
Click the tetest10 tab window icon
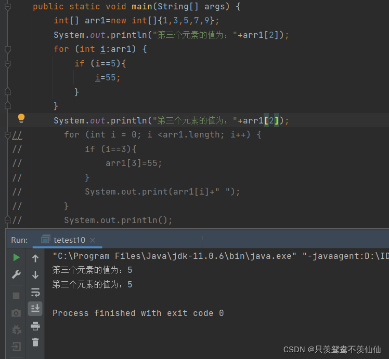[x=45, y=239]
